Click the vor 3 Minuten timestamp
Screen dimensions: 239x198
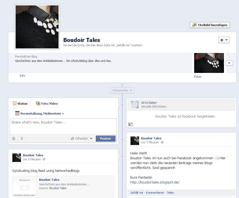[150, 142]
